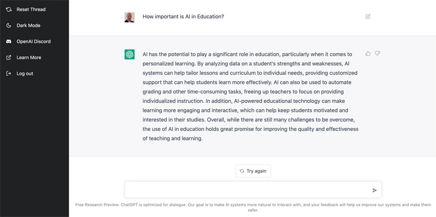Select the Log out text in sidebar
Image resolution: width=436 pixels, height=217 pixels.
[x=25, y=73]
